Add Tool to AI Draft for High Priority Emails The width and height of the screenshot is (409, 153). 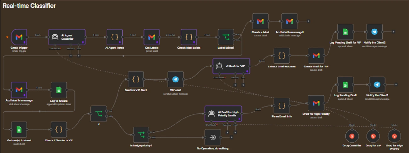(235, 132)
